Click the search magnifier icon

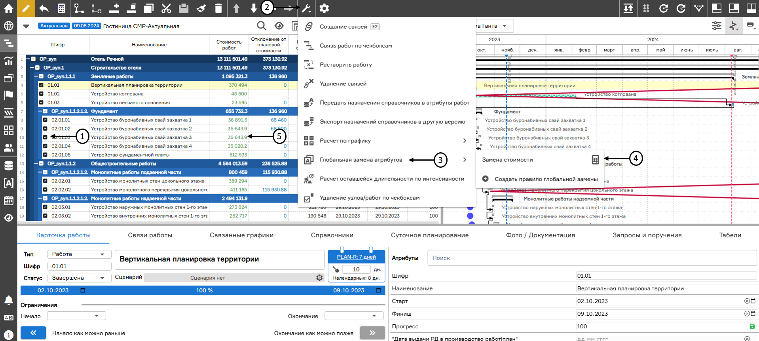click(x=261, y=26)
